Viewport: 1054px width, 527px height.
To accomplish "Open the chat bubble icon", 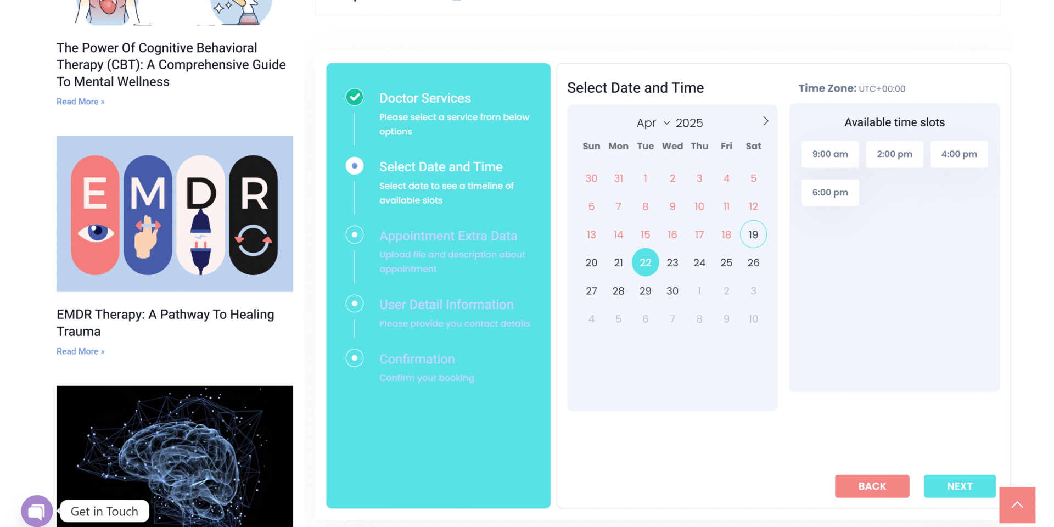I will click(37, 511).
